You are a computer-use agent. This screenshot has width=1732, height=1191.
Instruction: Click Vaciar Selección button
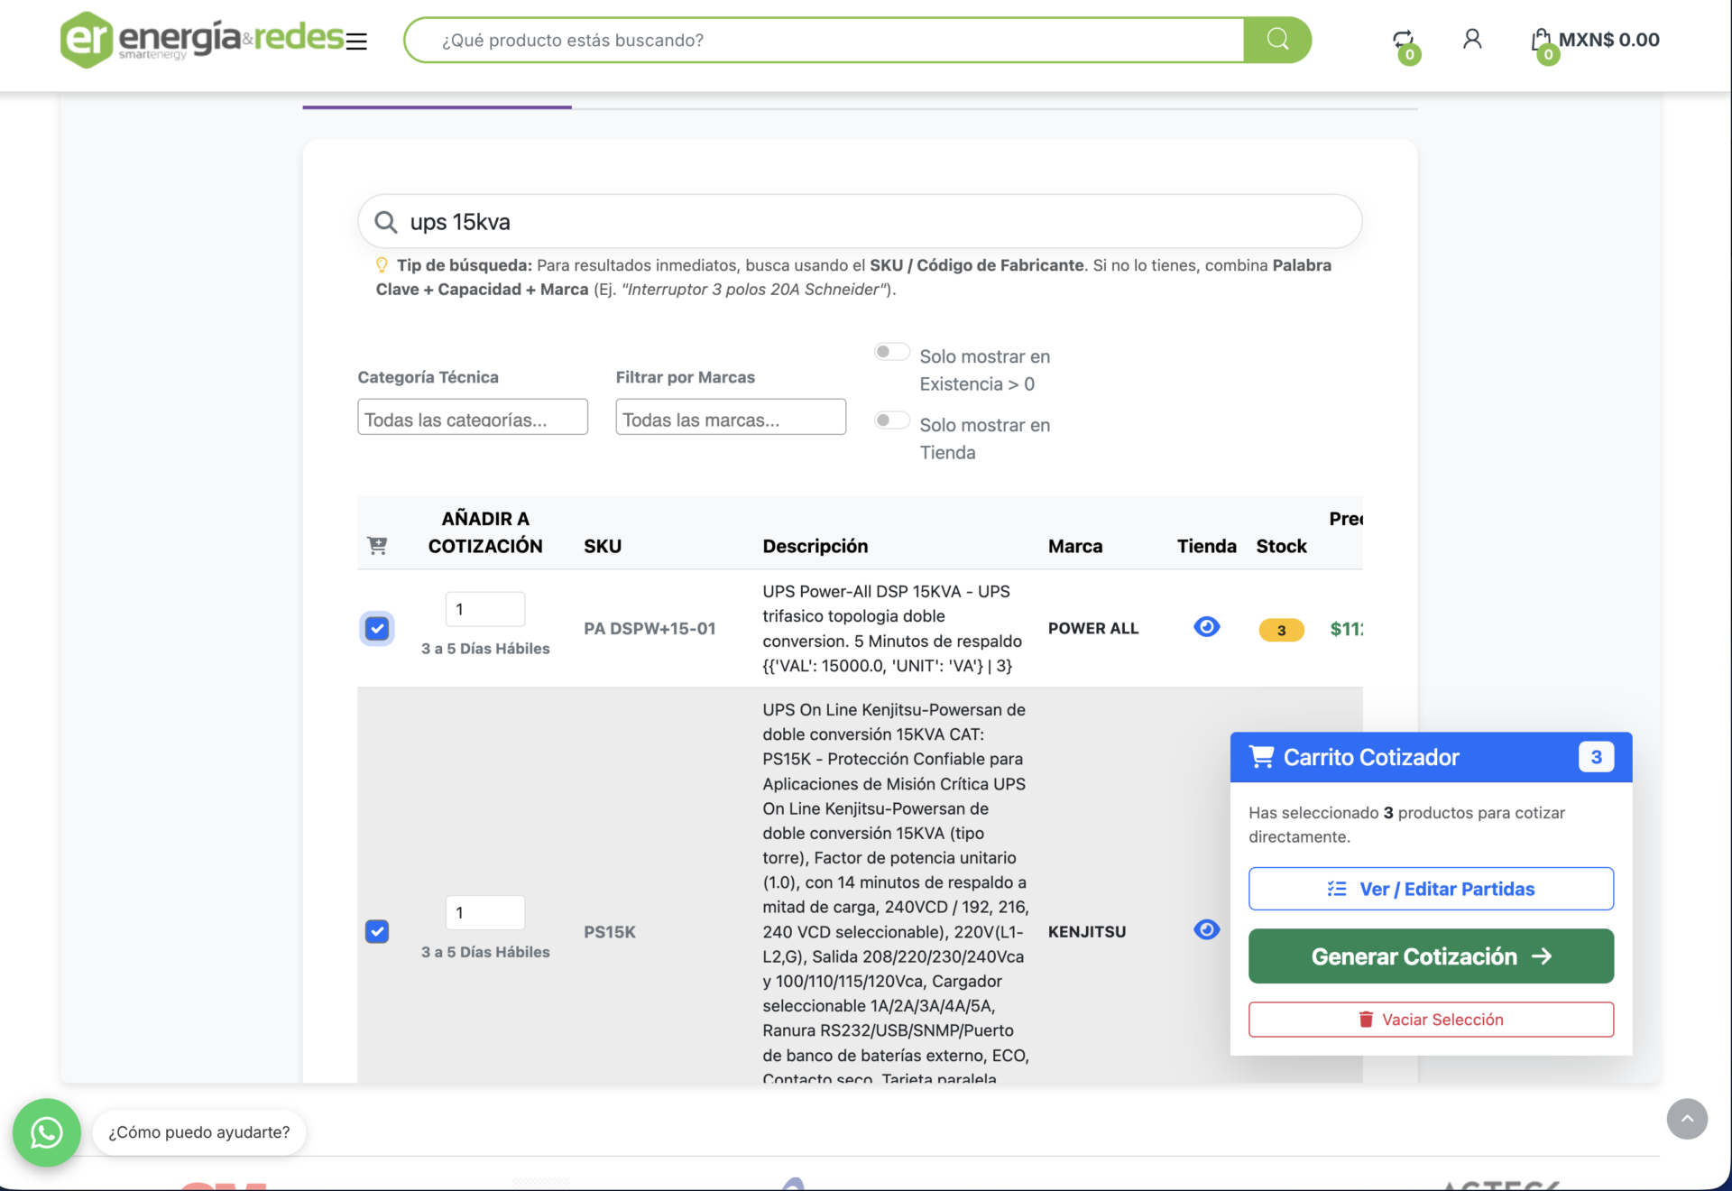[x=1431, y=1020]
